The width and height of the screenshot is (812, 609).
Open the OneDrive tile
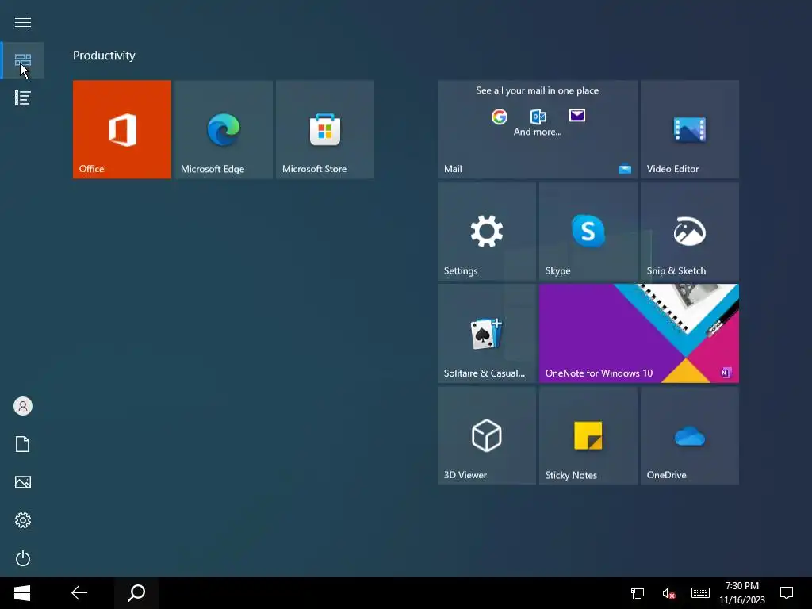(x=689, y=435)
